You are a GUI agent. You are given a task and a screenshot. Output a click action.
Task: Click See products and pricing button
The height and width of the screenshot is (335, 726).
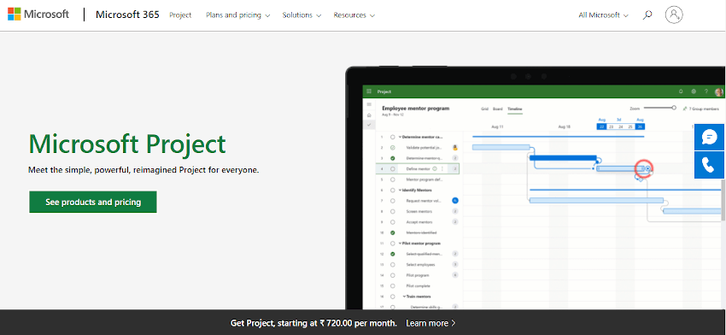coord(93,202)
